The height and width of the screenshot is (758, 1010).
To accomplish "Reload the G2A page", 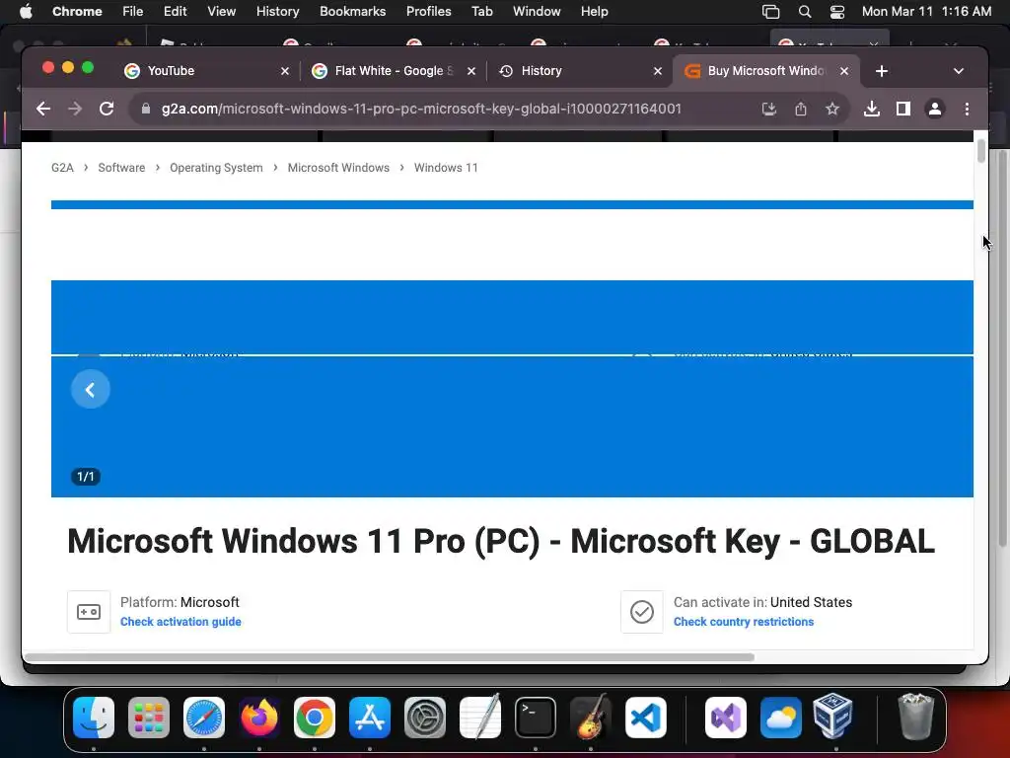I will pyautogui.click(x=107, y=109).
